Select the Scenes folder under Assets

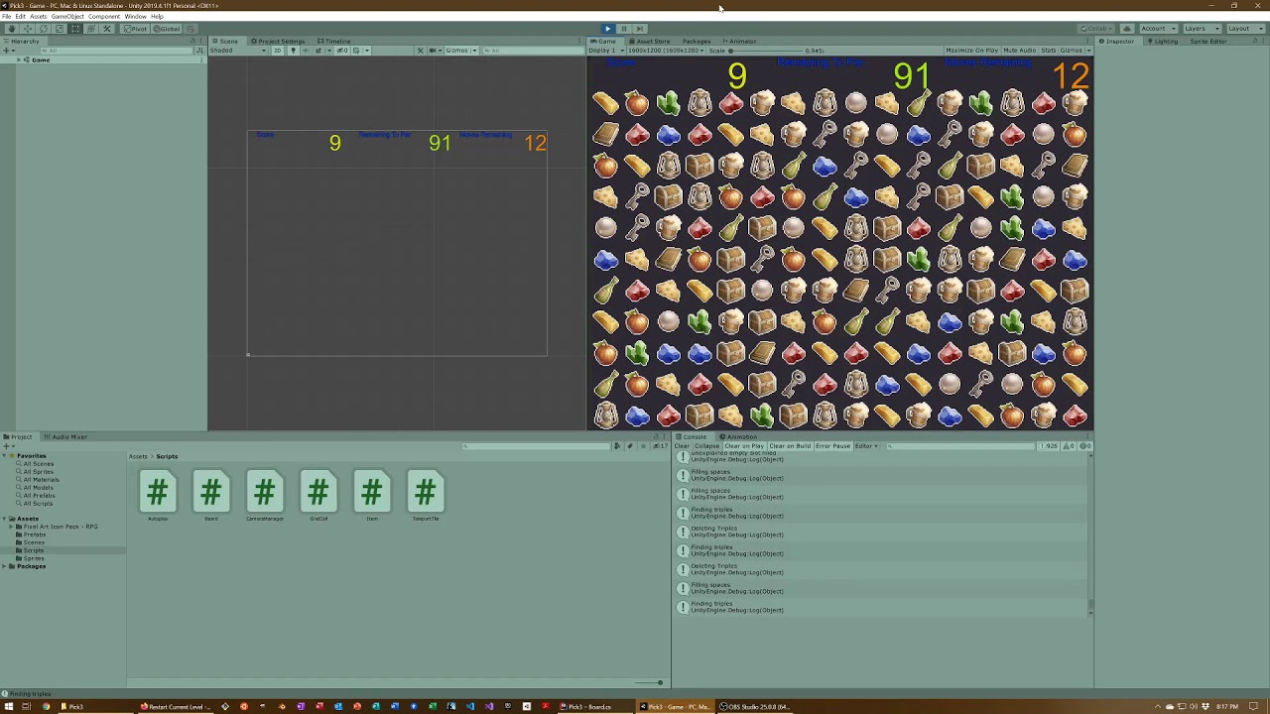(34, 542)
